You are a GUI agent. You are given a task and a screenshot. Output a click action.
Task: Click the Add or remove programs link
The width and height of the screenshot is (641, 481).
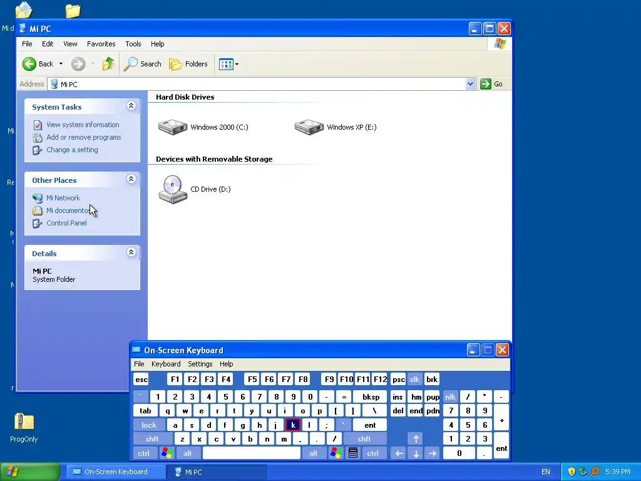[x=83, y=137]
